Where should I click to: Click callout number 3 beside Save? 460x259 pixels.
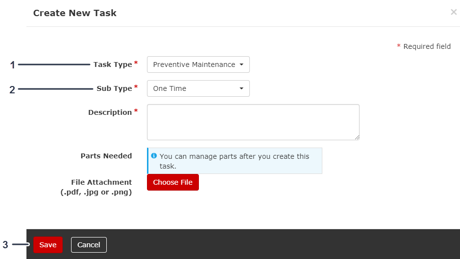(5, 245)
